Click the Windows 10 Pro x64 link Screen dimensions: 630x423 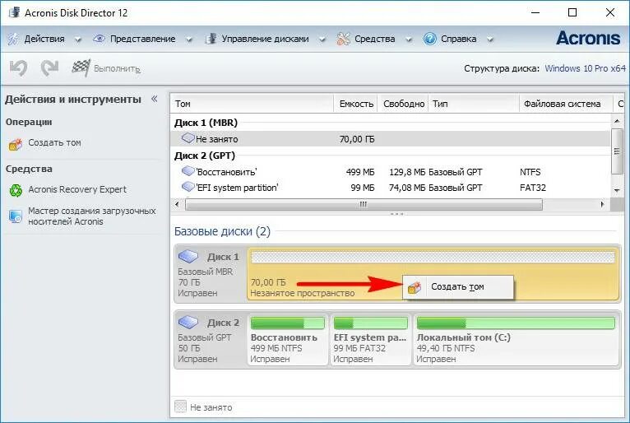pos(585,68)
